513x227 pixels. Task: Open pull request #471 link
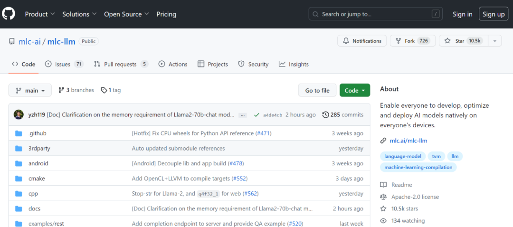pos(263,133)
